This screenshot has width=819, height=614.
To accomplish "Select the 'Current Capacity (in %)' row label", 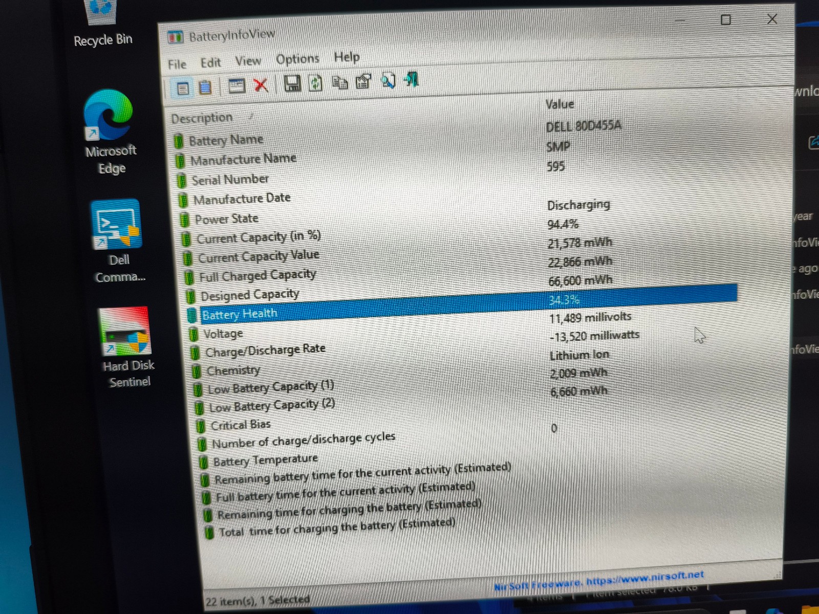I will coord(258,237).
